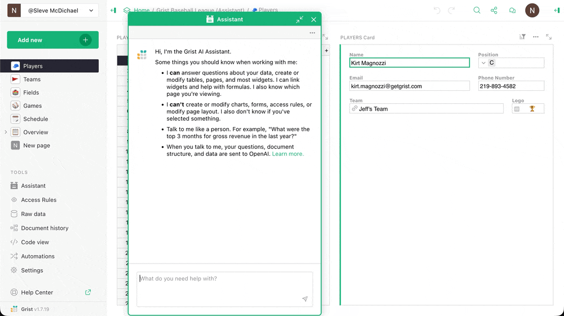
Task: Open the New page entry
Action: (49, 146)
